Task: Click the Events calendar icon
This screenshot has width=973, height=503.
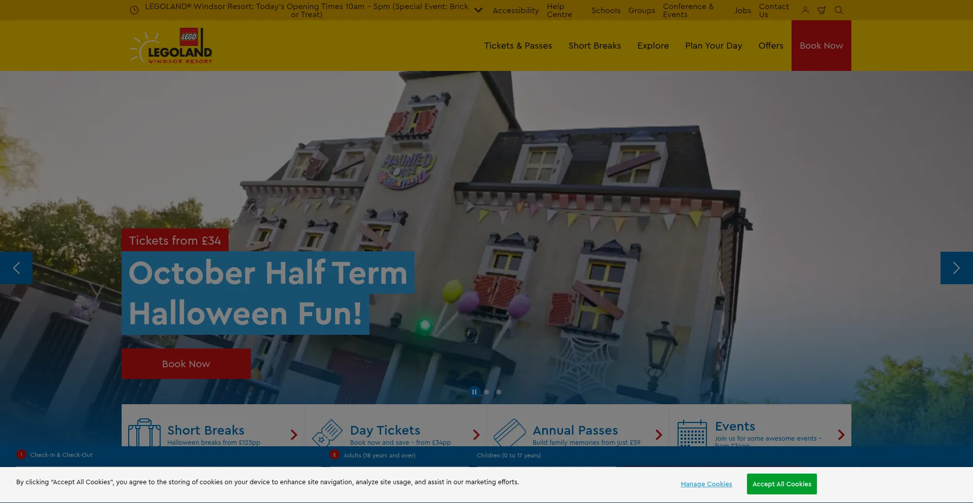Action: 692,433
